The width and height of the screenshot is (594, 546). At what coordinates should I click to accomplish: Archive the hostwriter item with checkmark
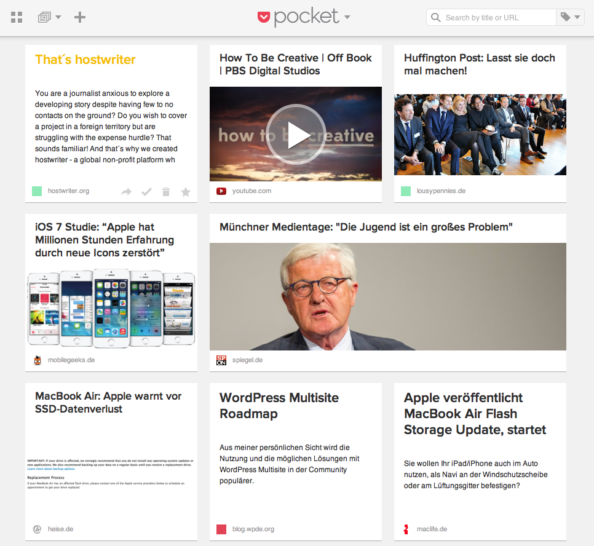pos(146,192)
